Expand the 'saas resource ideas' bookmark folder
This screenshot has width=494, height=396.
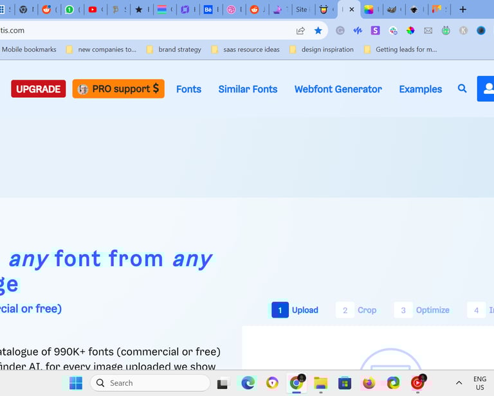(246, 50)
